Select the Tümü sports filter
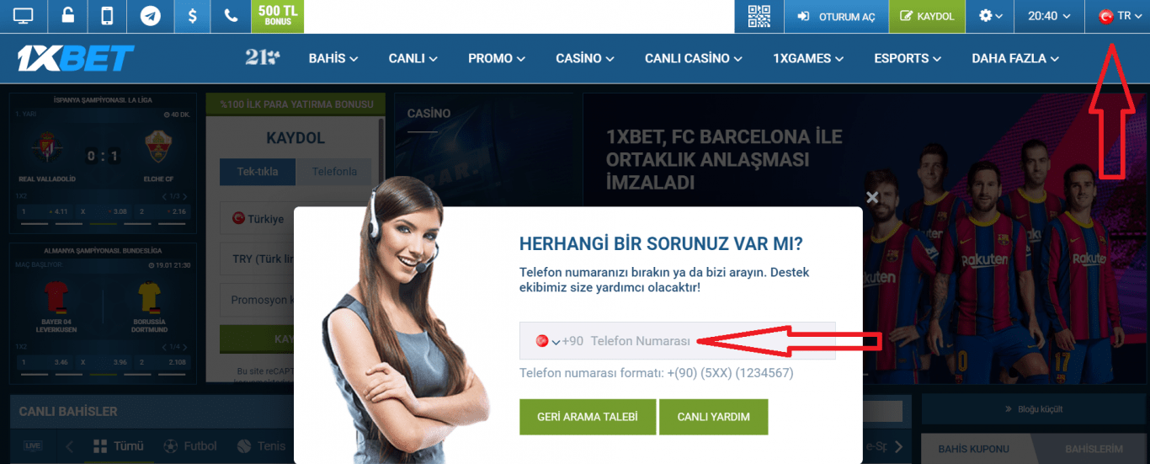 coord(118,445)
